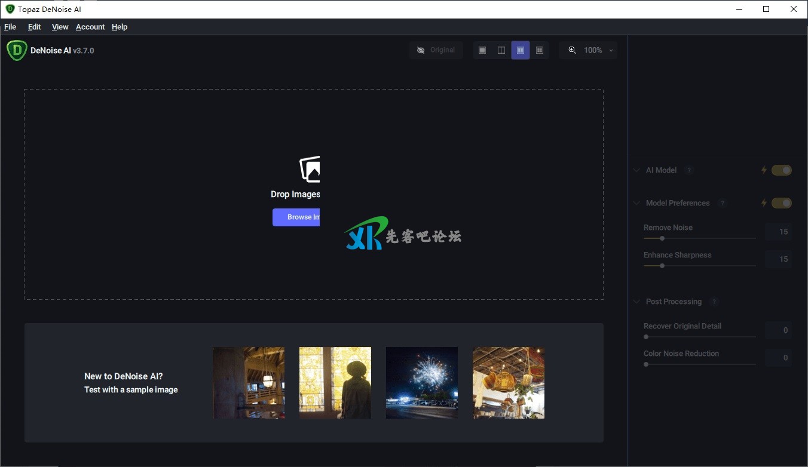808x467 pixels.
Task: Click the Remove Noise value field
Action: (778, 232)
